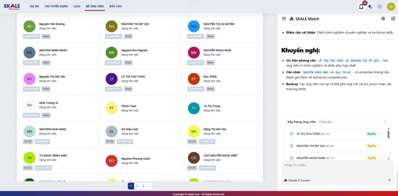Expand LÊ THỊ THU THẢO ranking details
The width and height of the screenshot is (398, 196).
click(x=381, y=134)
